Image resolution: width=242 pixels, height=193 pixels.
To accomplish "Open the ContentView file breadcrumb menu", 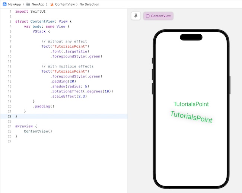I will coord(66,4).
